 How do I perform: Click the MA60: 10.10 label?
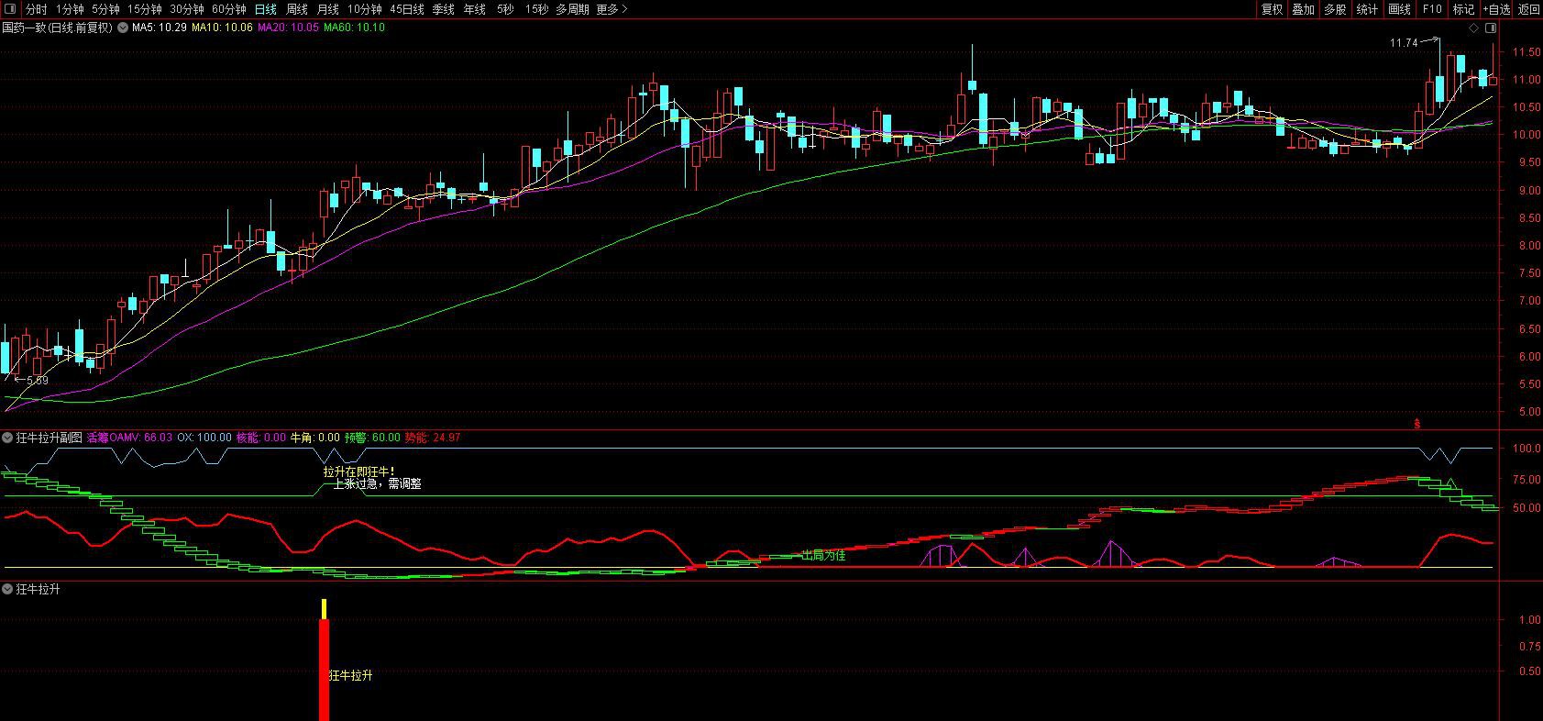coord(354,28)
